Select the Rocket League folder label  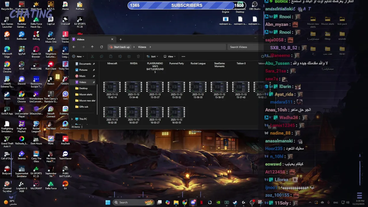(198, 63)
